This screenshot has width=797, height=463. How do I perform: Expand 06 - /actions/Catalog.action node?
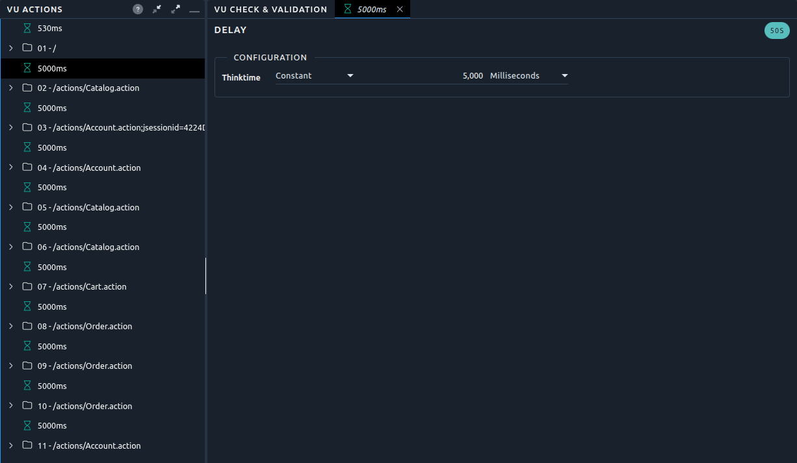(10, 247)
